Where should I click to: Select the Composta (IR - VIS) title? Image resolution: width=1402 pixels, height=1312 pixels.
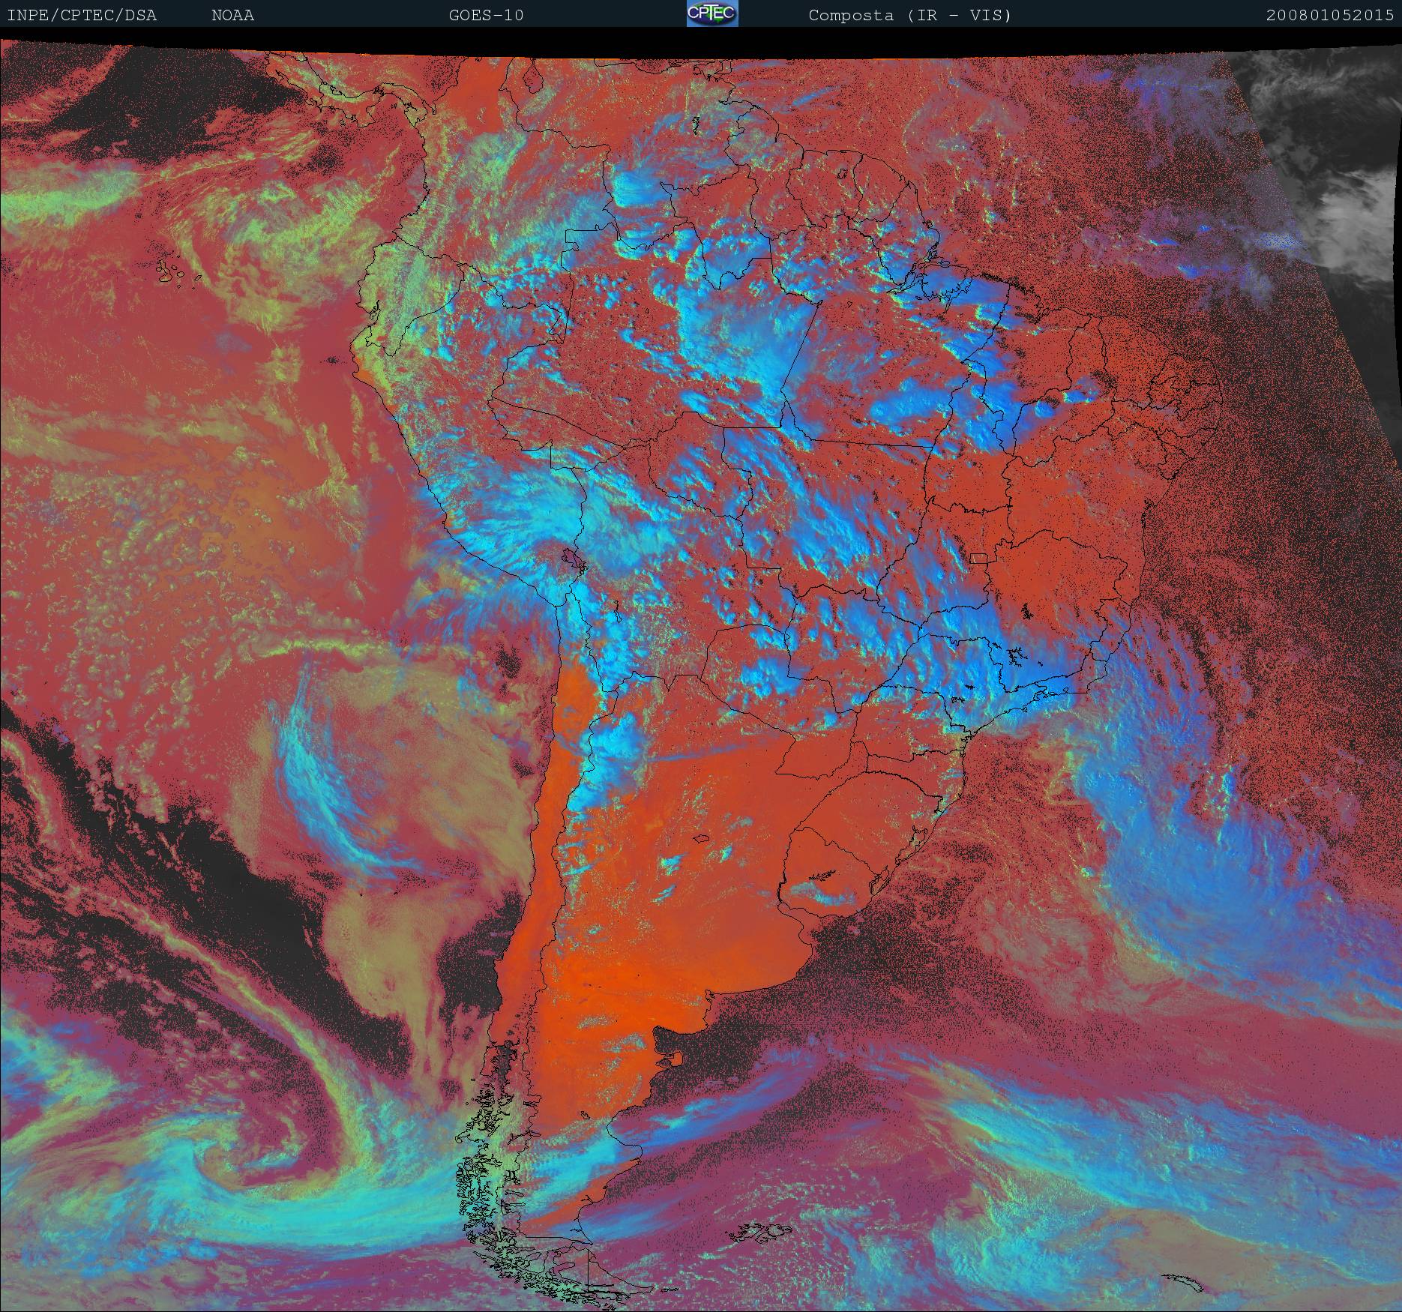(x=910, y=15)
